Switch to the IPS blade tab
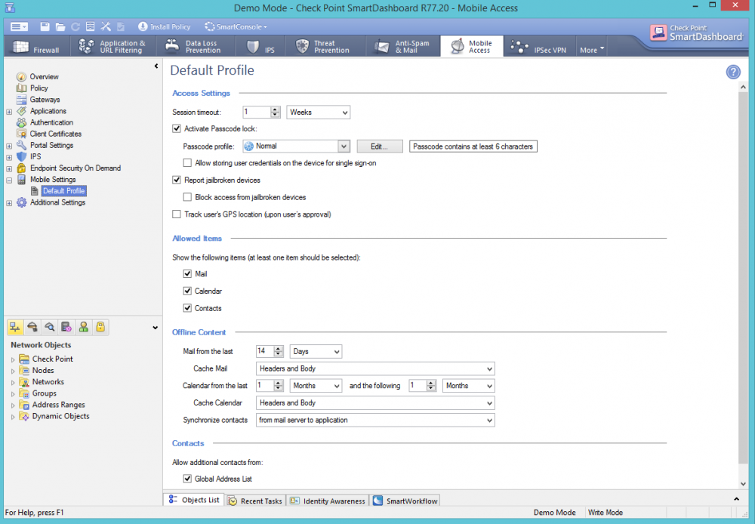This screenshot has height=524, width=755. [x=260, y=46]
